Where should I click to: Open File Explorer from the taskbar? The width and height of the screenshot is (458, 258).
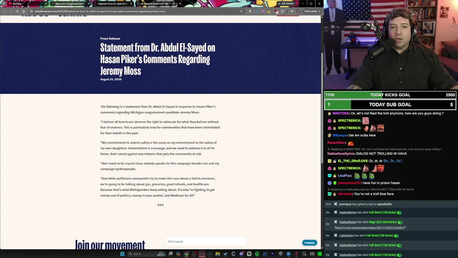coord(218,254)
